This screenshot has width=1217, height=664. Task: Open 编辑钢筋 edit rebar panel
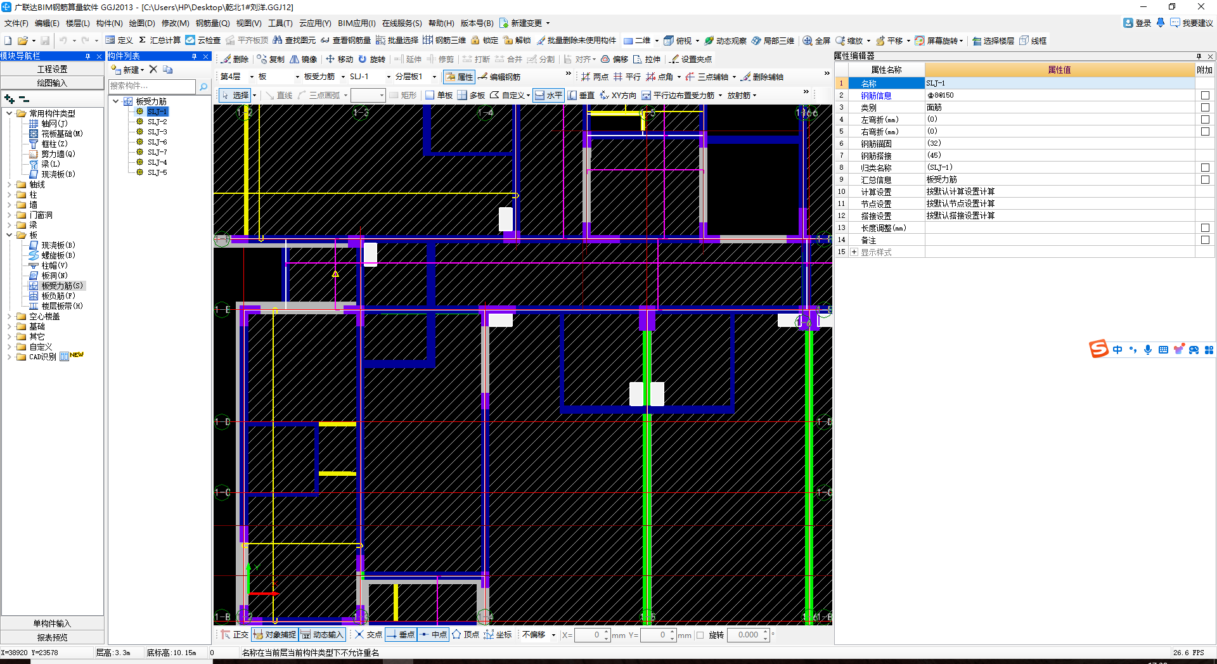[499, 77]
